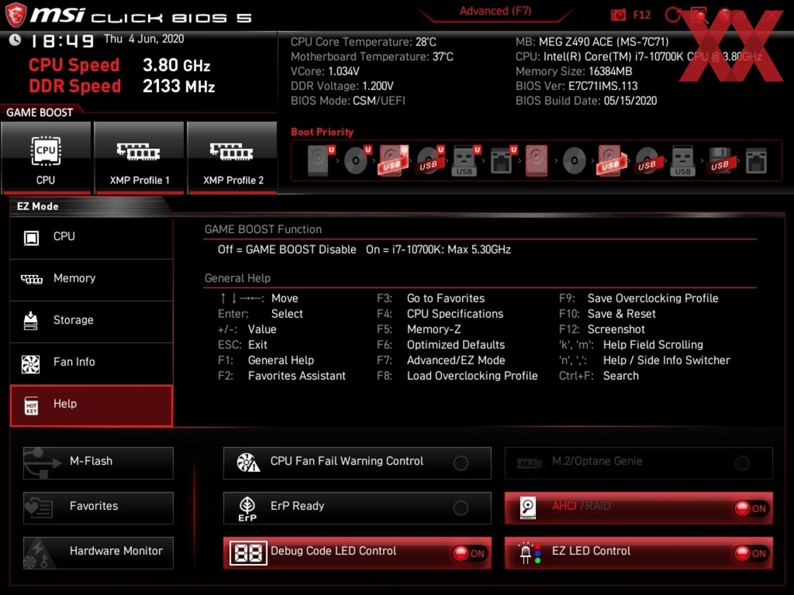Click MB: MEG Z490 ACE (MS-7C71)
794x595 pixels.
[x=592, y=42]
